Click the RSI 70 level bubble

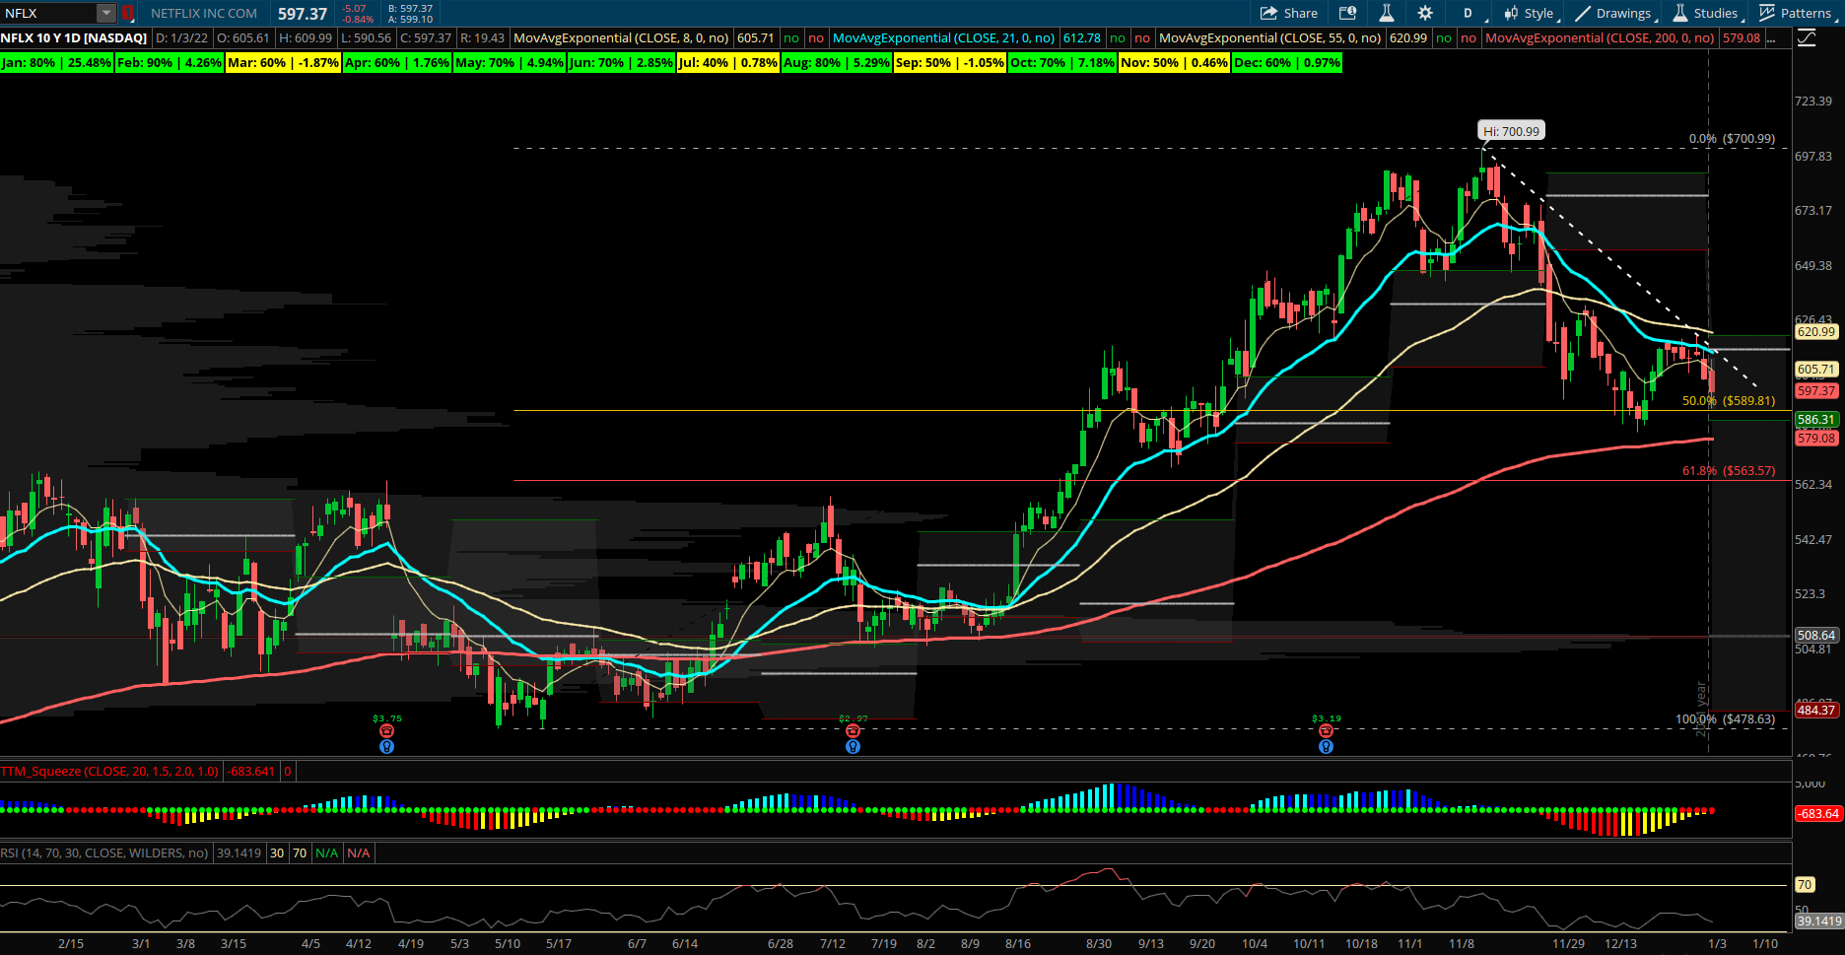1805,885
